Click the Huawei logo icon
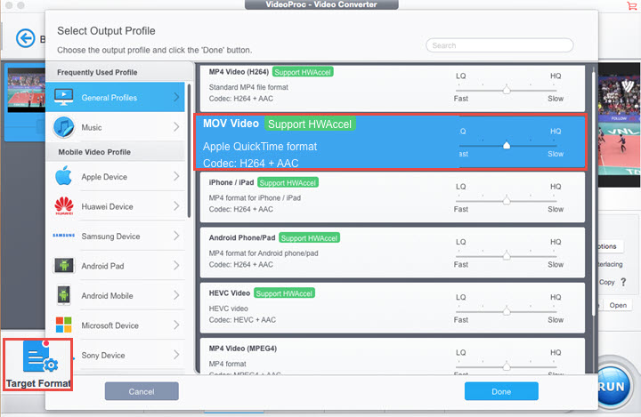Viewport: 641px width, 417px height. click(x=64, y=206)
